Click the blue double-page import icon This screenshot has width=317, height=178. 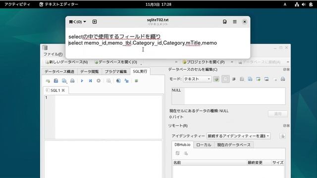(250, 79)
